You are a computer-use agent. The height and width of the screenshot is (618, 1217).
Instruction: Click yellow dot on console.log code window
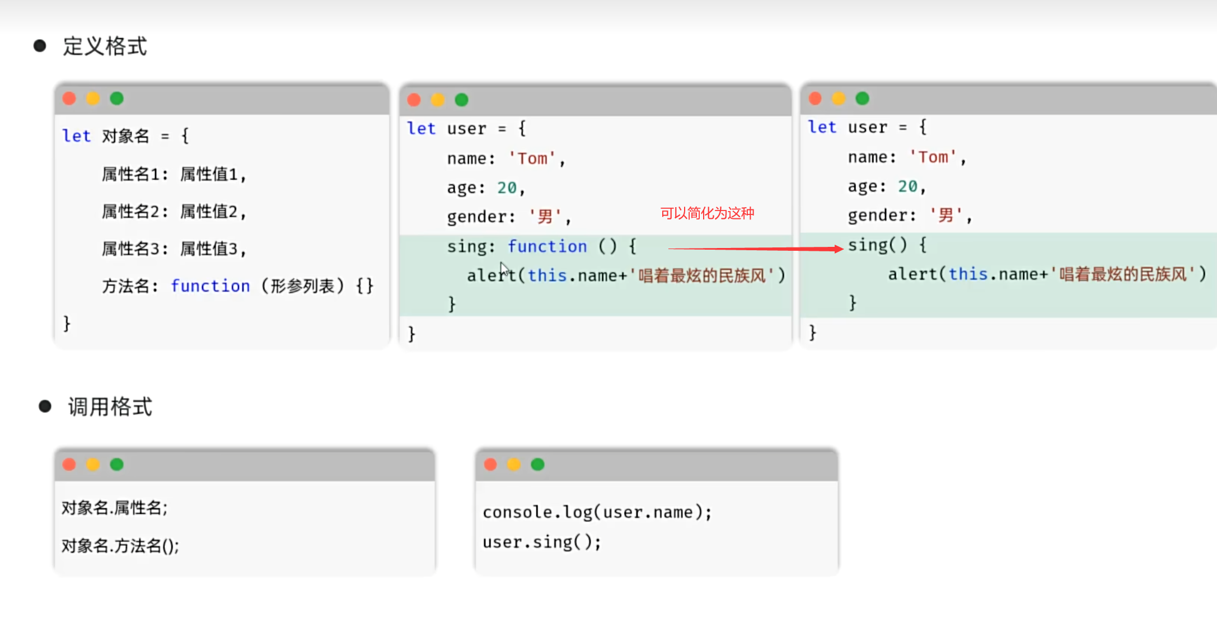[514, 464]
